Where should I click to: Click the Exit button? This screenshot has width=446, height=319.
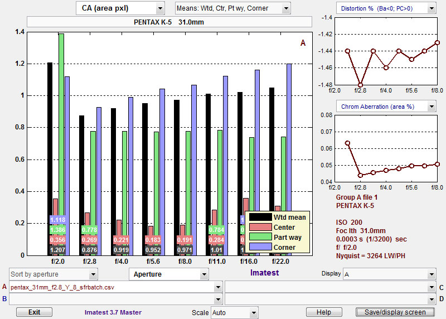(34, 312)
